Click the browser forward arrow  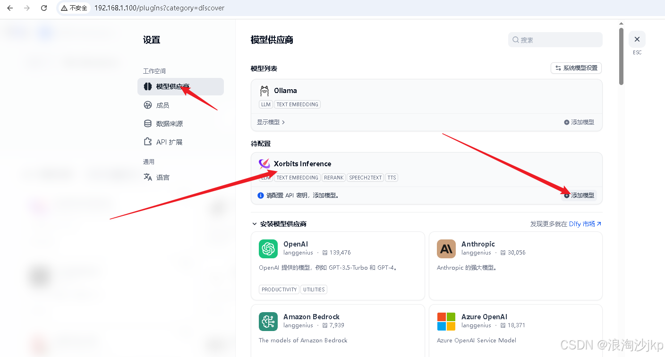click(27, 8)
